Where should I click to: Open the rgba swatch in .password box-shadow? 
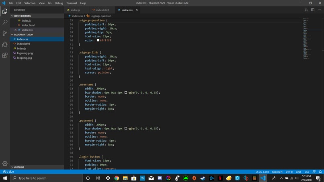coord(126,129)
